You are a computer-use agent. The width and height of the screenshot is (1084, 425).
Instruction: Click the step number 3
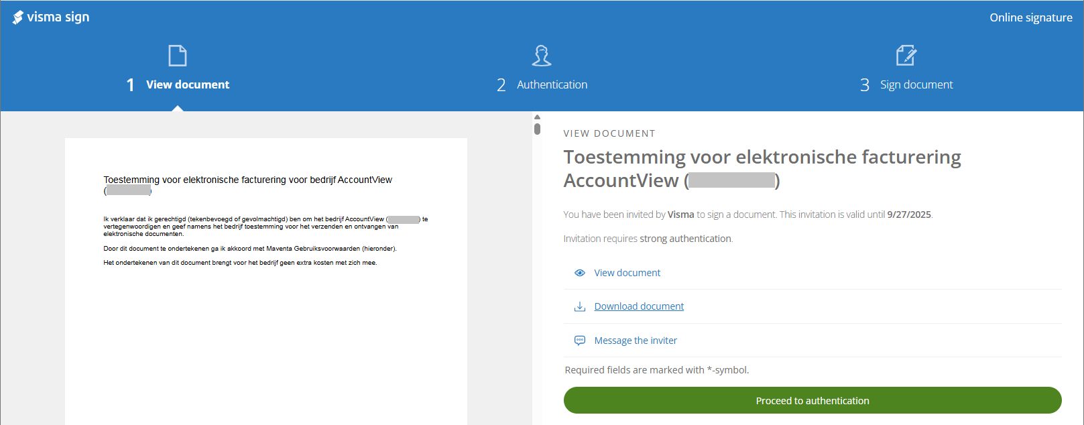pyautogui.click(x=865, y=85)
